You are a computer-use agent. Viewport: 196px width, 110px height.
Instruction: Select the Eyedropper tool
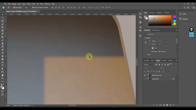click(x=2, y=34)
